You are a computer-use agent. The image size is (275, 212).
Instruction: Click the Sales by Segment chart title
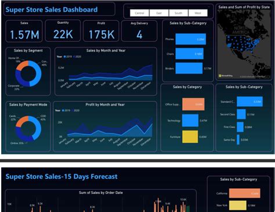[x=28, y=51]
